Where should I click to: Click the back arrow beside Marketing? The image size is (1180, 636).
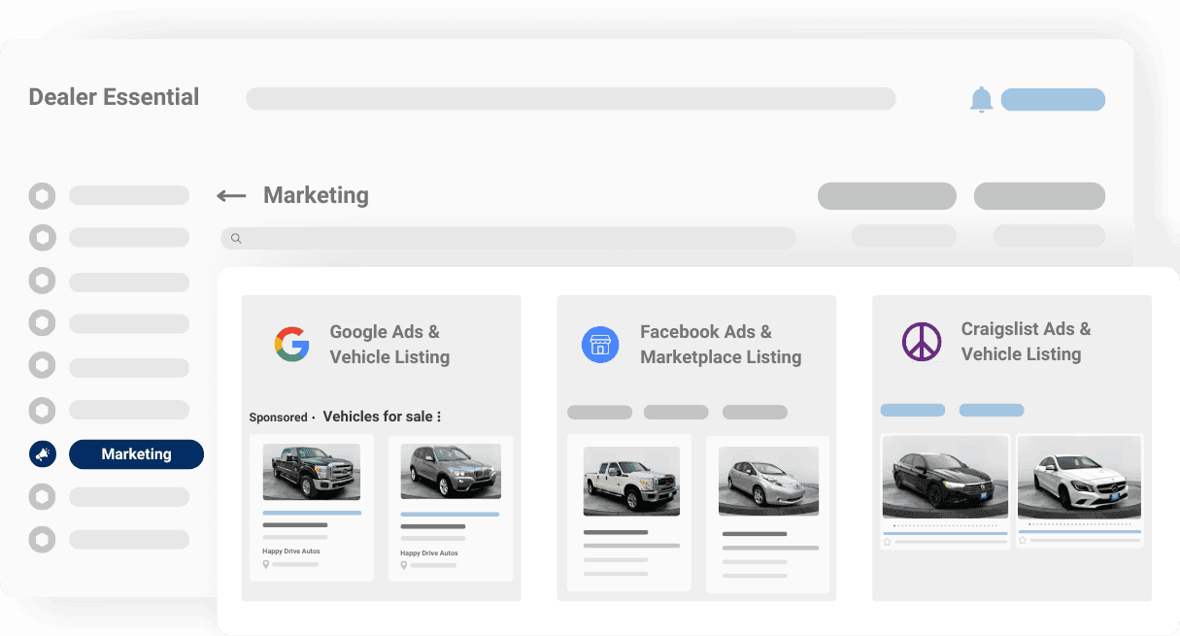(231, 196)
